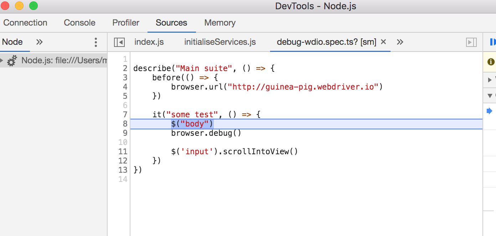This screenshot has width=496, height=236.
Task: Open the Profiler tab
Action: (126, 23)
